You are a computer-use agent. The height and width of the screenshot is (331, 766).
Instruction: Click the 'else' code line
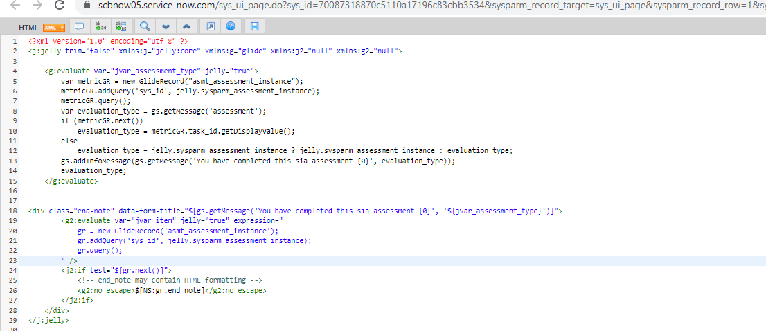click(x=69, y=141)
